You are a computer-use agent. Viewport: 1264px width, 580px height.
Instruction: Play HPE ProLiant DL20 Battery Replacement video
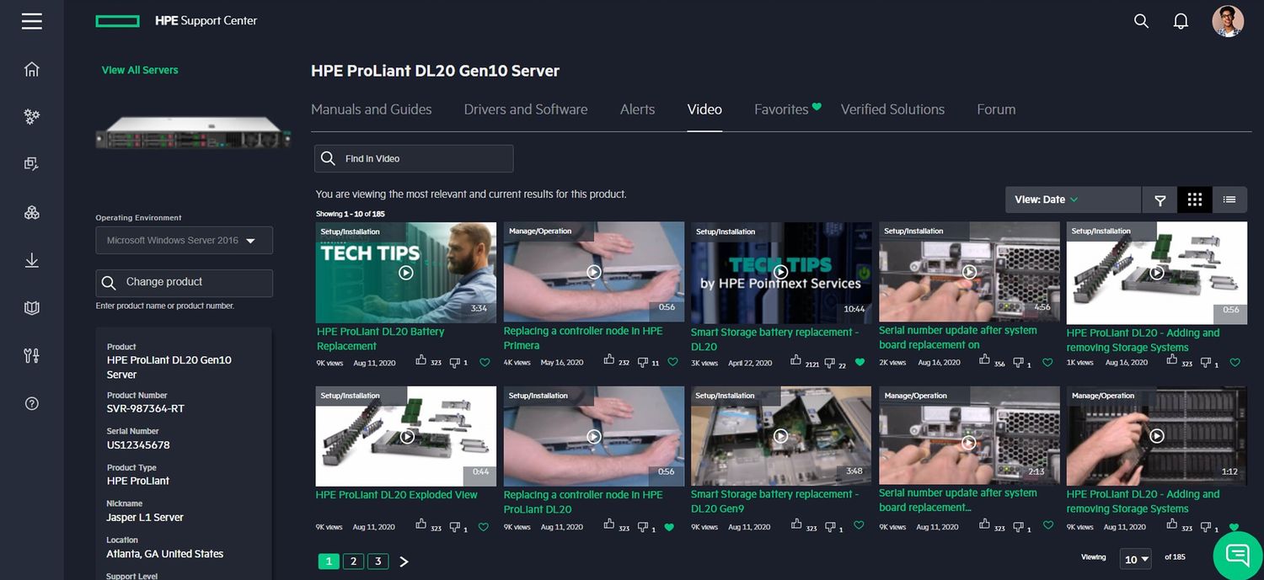406,273
